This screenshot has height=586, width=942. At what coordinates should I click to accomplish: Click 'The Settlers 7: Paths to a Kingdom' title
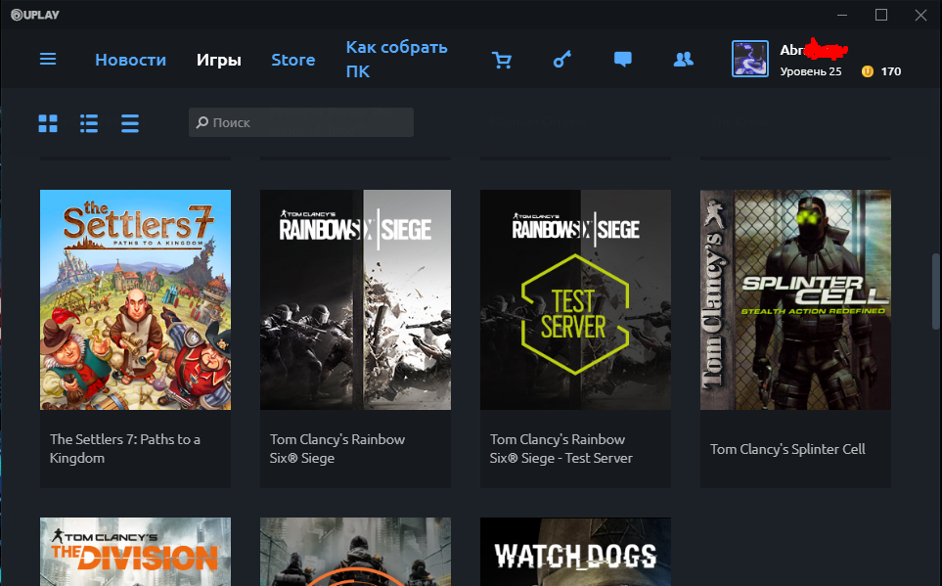pos(125,448)
